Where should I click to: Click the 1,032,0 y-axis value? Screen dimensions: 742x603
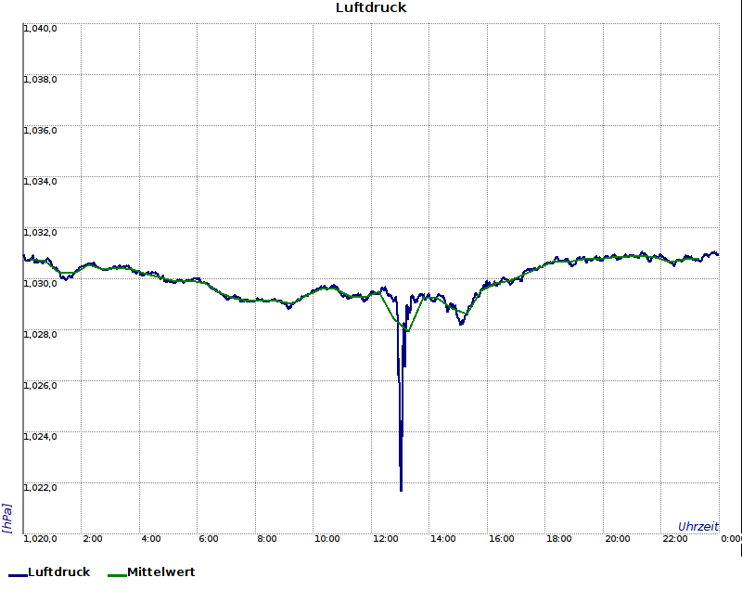(x=40, y=233)
